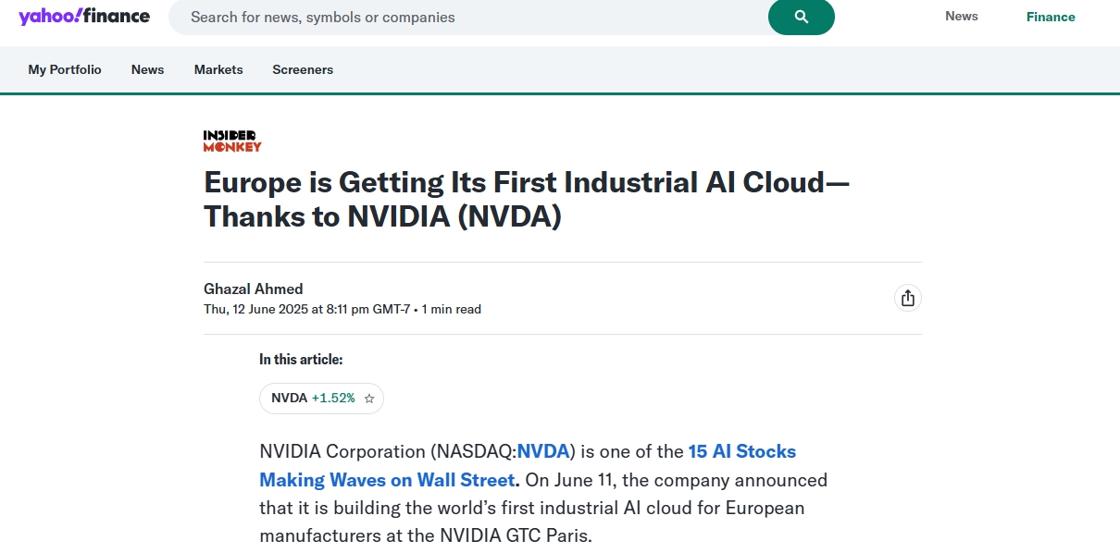This screenshot has height=553, width=1120.
Task: Click the article headline about NVIDIA
Action: tap(527, 199)
